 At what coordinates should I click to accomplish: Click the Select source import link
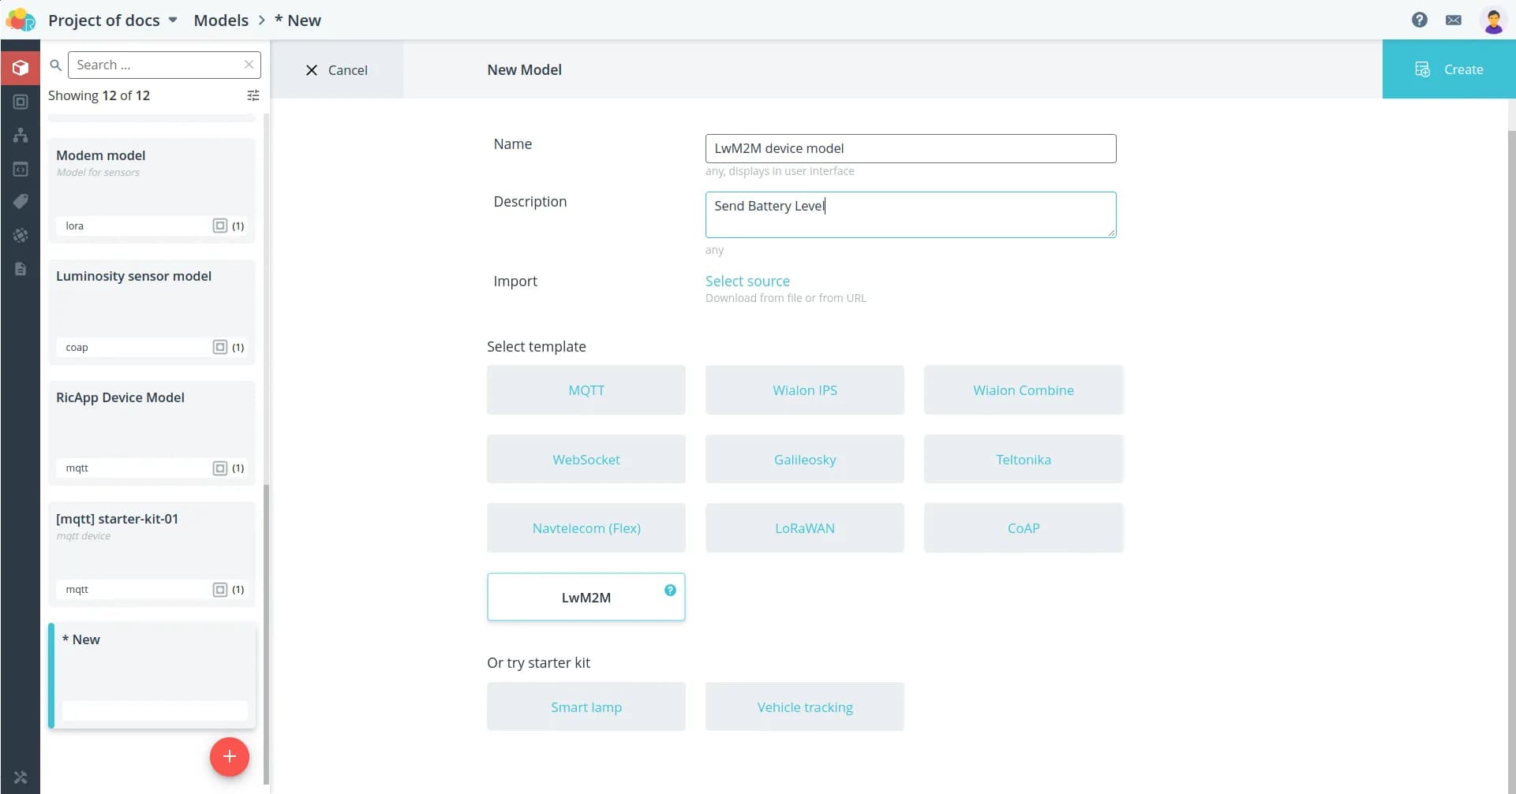747,281
